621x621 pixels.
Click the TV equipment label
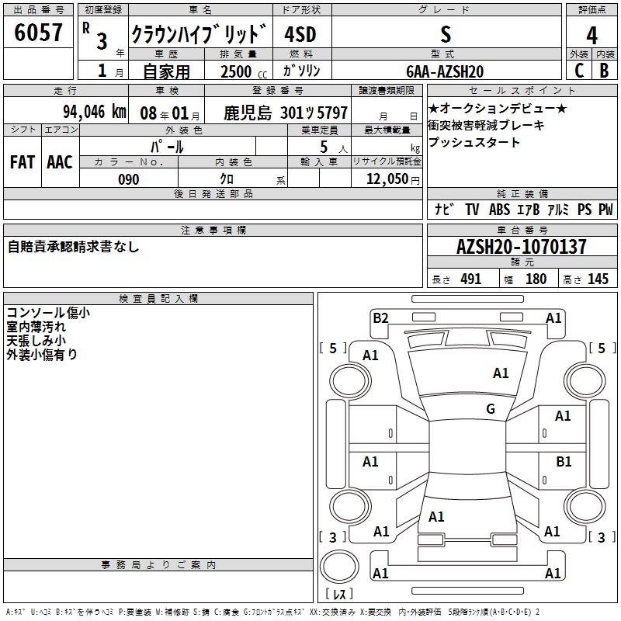472,209
